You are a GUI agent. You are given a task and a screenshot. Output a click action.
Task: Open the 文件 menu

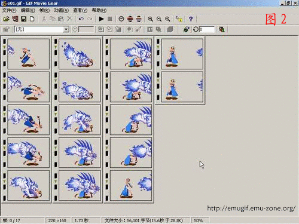(9, 10)
